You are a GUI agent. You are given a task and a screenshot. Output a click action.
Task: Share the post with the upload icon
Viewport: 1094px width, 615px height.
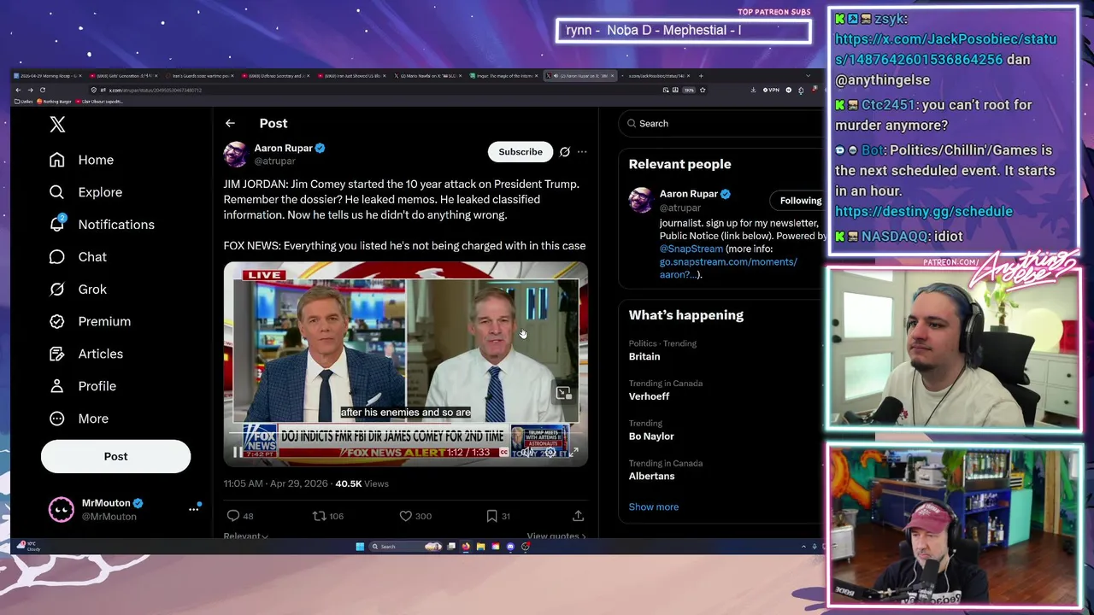click(578, 516)
